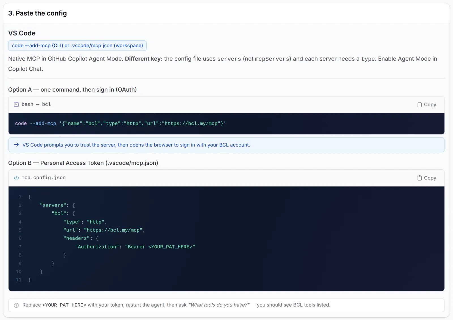Click line number 1 in the JSON editor

pos(20,197)
